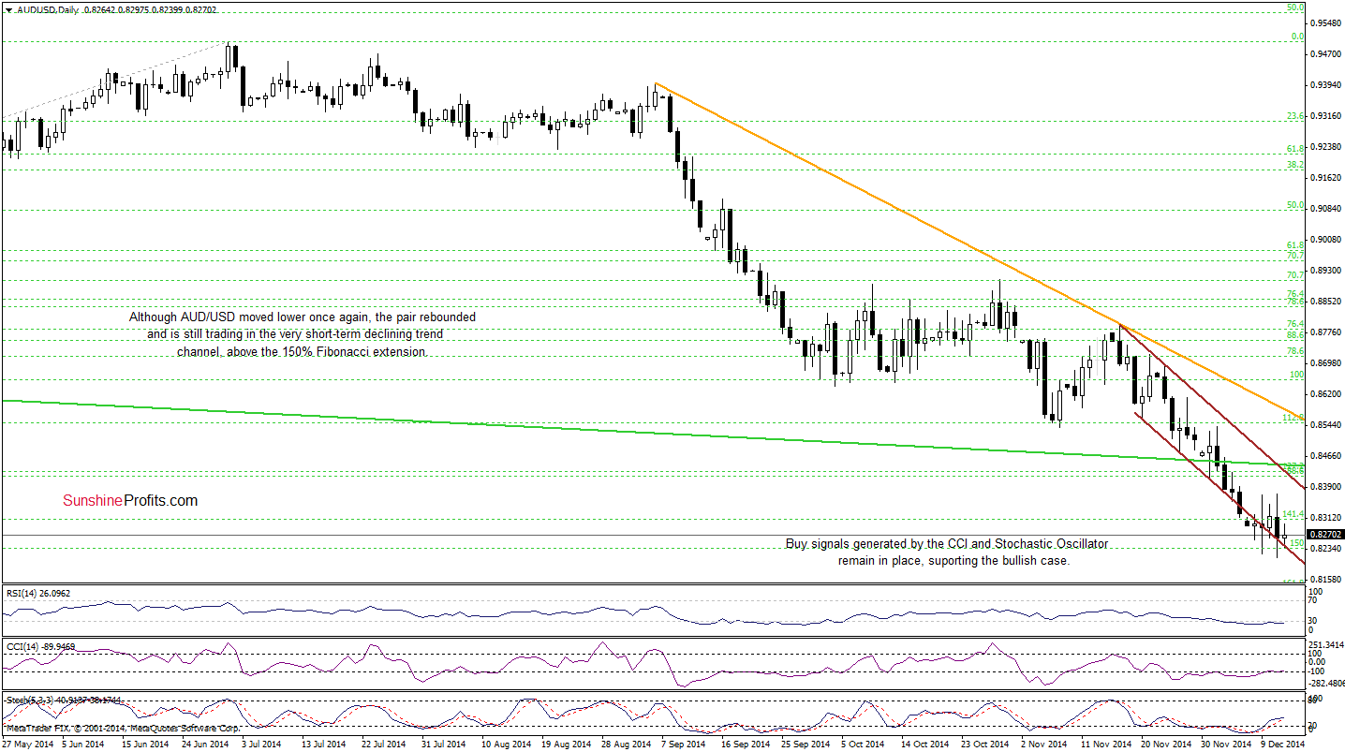Click the 0.93160 price axis value
The height and width of the screenshot is (752, 1345).
tap(1326, 116)
